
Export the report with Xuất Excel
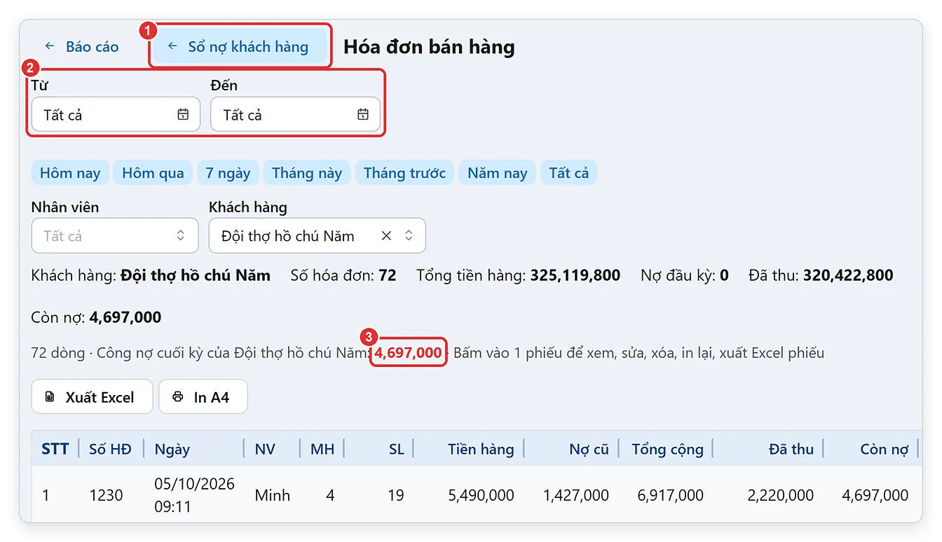(x=92, y=397)
